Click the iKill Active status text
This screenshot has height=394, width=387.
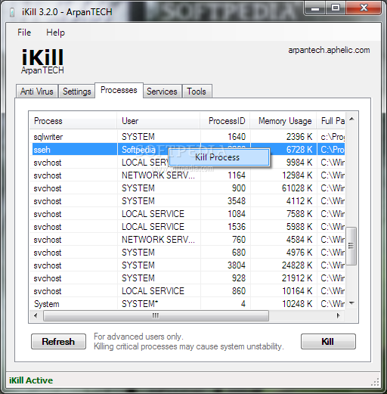coord(31,380)
